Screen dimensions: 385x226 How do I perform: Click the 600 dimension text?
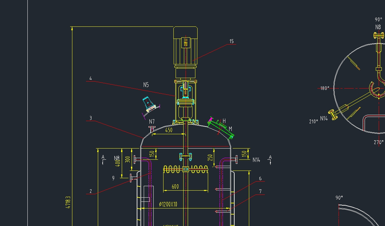point(175,187)
